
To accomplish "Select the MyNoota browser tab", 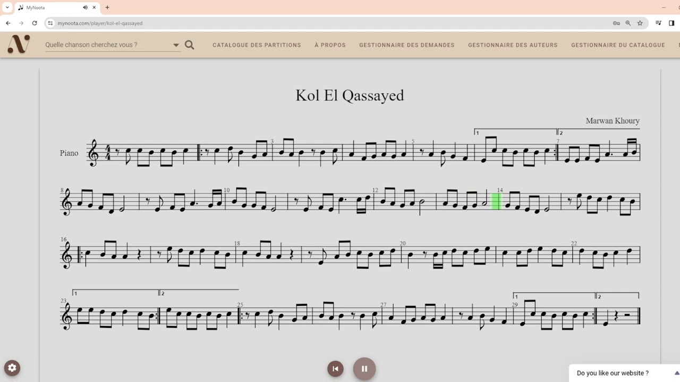I will (x=57, y=7).
